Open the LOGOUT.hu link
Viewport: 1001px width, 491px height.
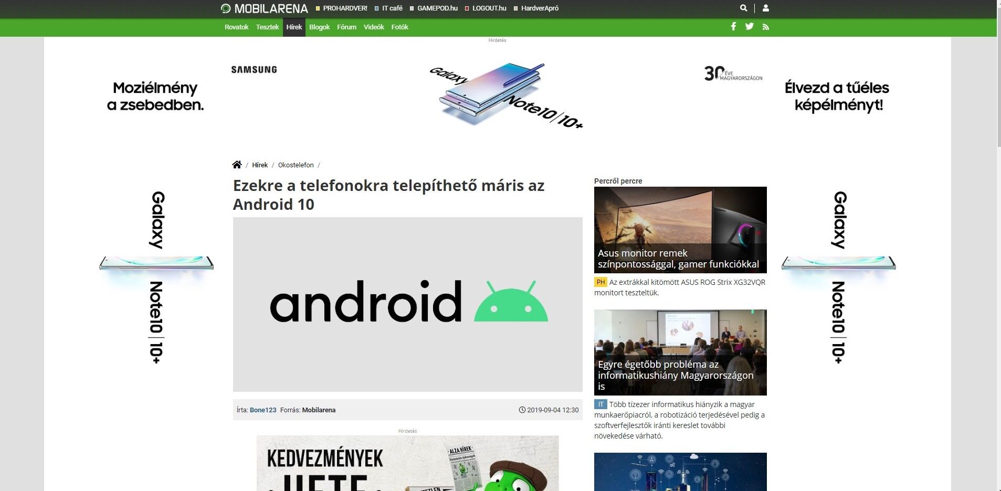pyautogui.click(x=489, y=8)
